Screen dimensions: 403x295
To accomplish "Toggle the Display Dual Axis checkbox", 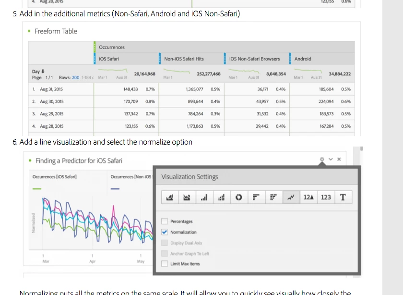I will 165,243.
